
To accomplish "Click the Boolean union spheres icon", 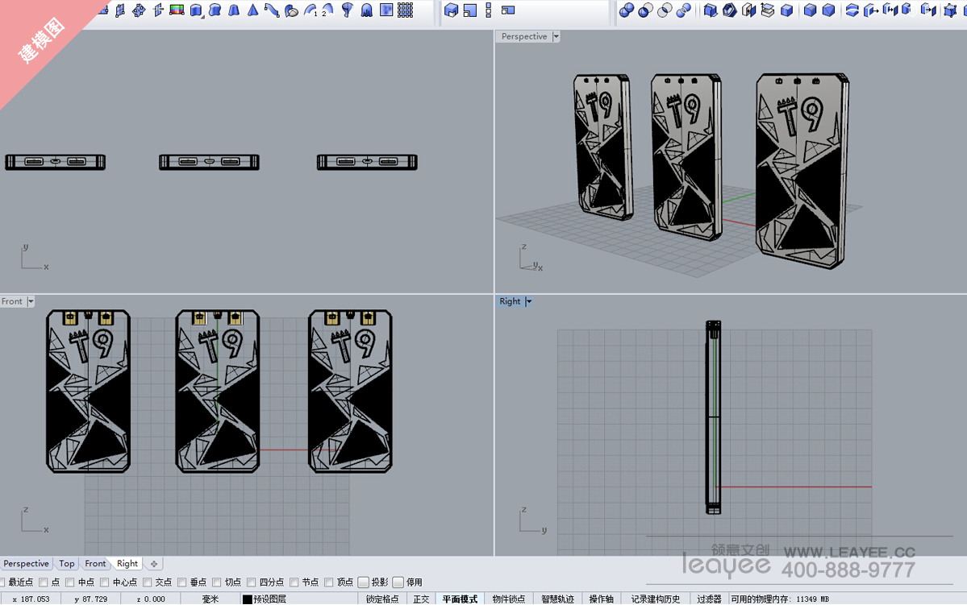I will tap(626, 10).
